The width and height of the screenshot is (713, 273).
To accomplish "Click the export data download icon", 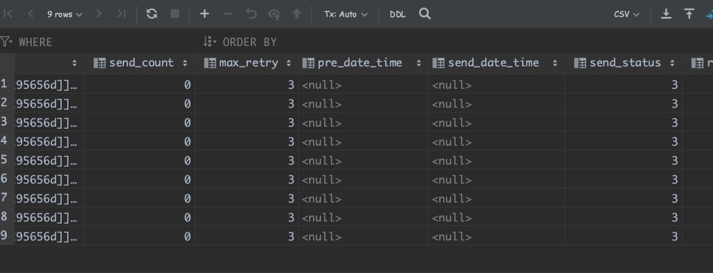I will tap(666, 14).
